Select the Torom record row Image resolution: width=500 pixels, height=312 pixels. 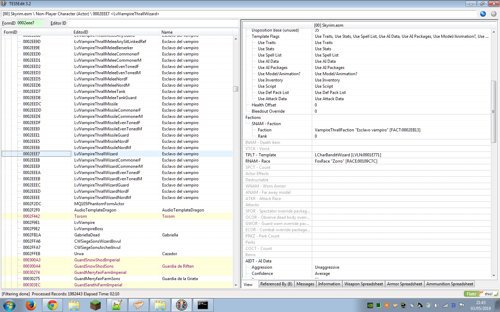(117, 216)
